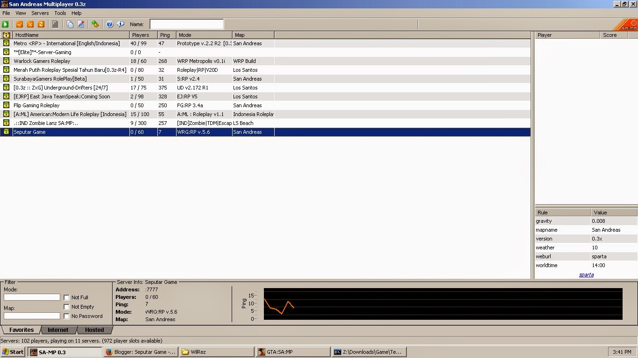Click lock icon beside [EJRP] East Java
Image resolution: width=638 pixels, height=358 pixels.
tap(6, 96)
